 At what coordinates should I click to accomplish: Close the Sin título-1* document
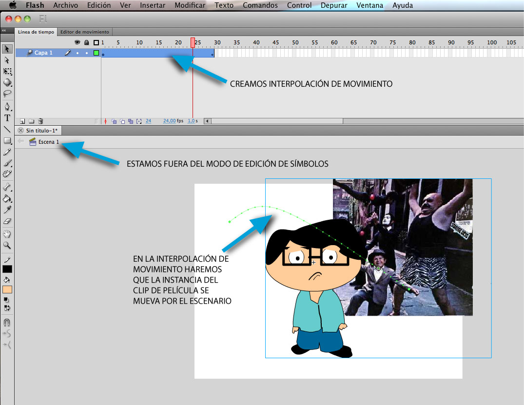click(x=21, y=130)
